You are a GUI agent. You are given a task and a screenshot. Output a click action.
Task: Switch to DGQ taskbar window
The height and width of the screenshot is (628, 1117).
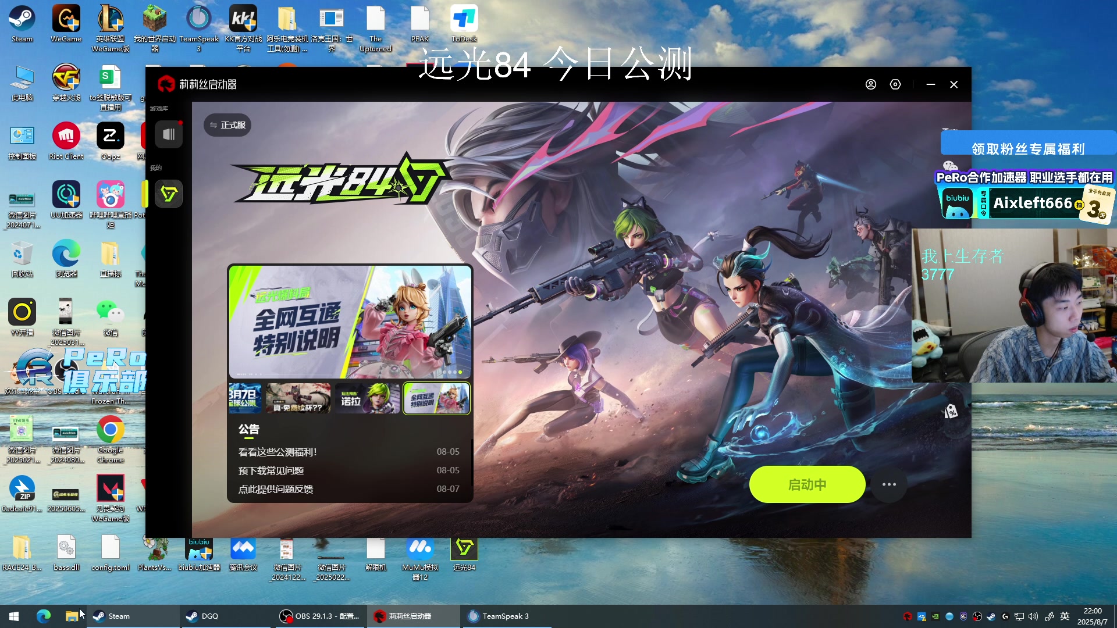pyautogui.click(x=226, y=616)
